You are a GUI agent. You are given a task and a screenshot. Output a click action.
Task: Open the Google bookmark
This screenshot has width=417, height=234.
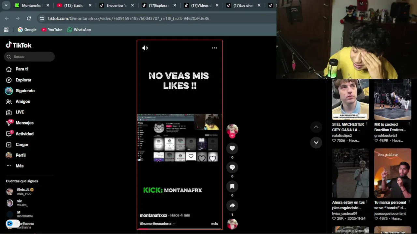(27, 30)
